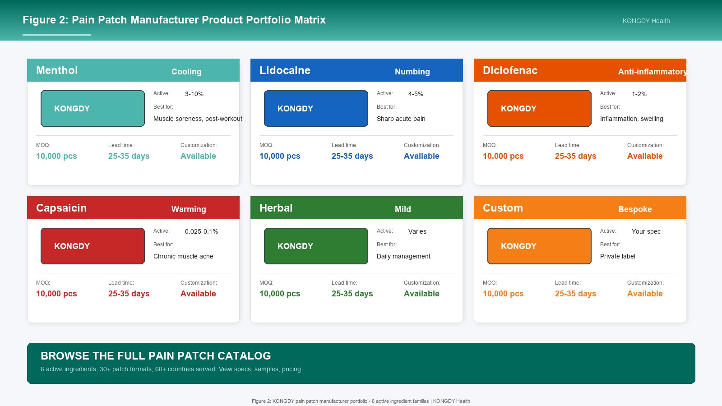This screenshot has height=406, width=722.
Task: Click the 0.025-0.1% active value in Capsaicin
Action: click(x=201, y=231)
